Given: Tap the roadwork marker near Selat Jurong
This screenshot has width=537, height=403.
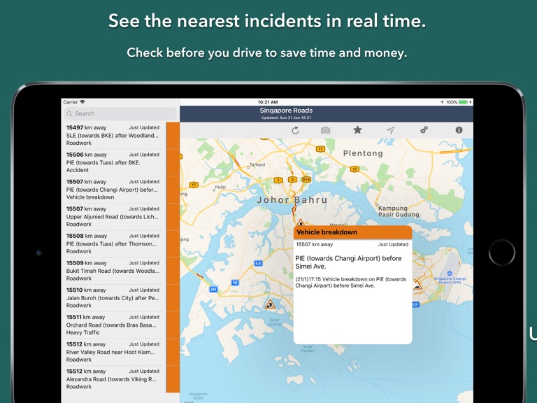Looking at the screenshot, I should 270,304.
